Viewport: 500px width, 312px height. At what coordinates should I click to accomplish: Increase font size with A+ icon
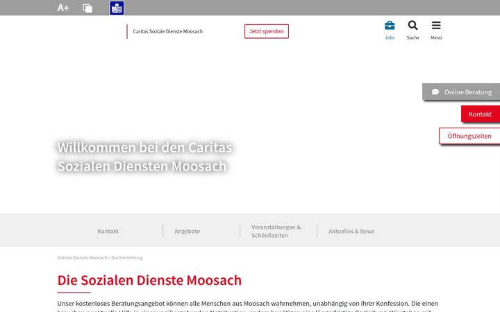(62, 8)
